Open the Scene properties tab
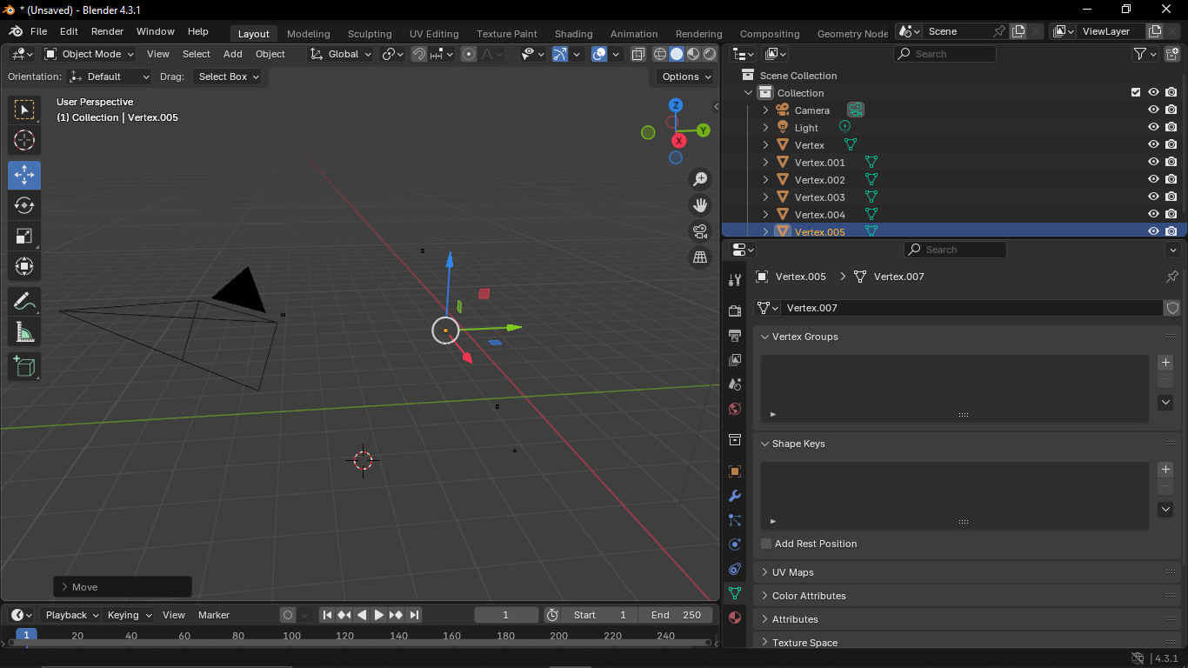This screenshot has height=668, width=1188. [735, 384]
